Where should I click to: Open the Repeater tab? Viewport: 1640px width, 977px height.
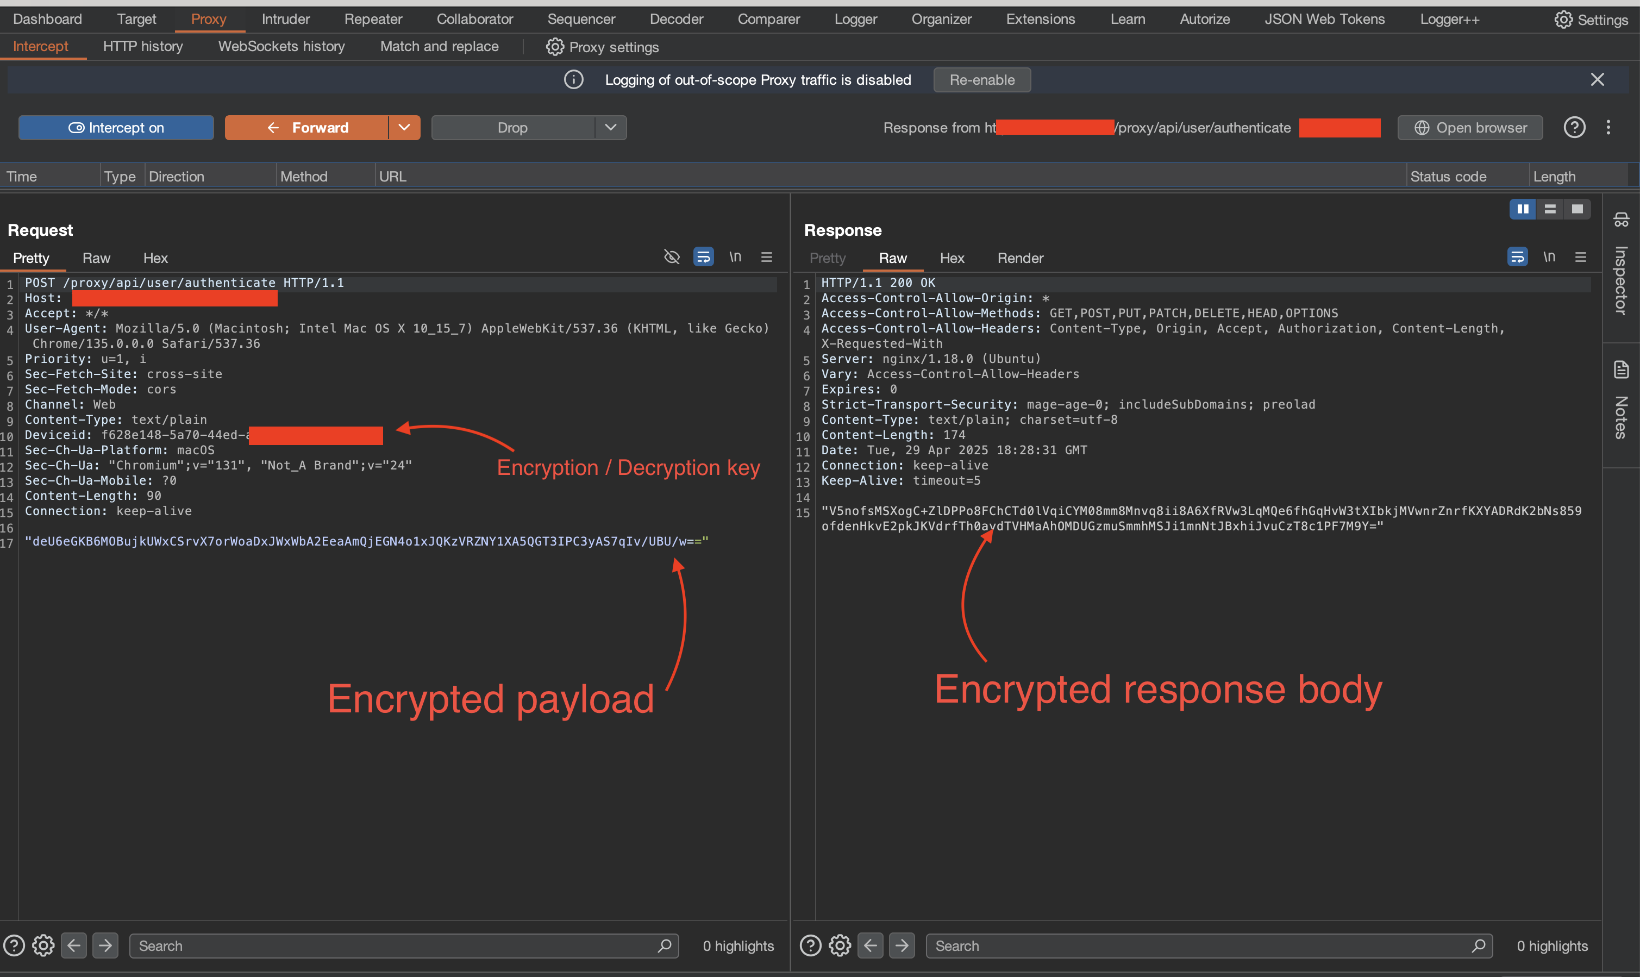[373, 19]
